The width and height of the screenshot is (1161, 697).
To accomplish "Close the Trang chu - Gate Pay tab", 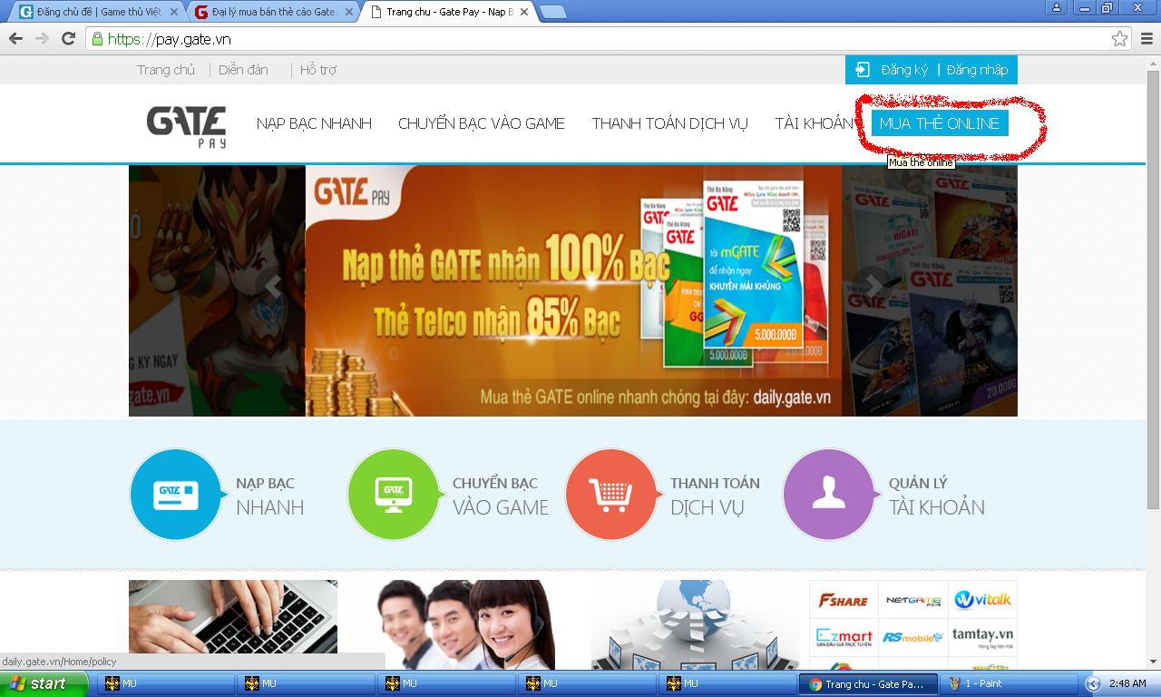I will [x=523, y=12].
